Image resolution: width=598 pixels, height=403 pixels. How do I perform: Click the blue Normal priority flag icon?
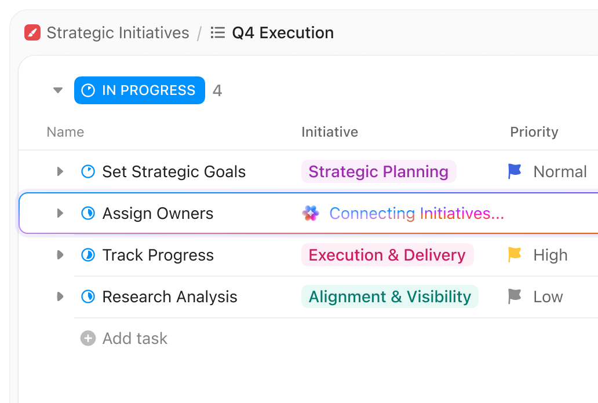[514, 171]
